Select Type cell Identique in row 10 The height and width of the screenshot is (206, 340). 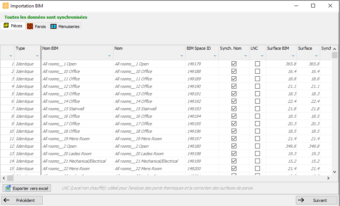tap(28, 131)
